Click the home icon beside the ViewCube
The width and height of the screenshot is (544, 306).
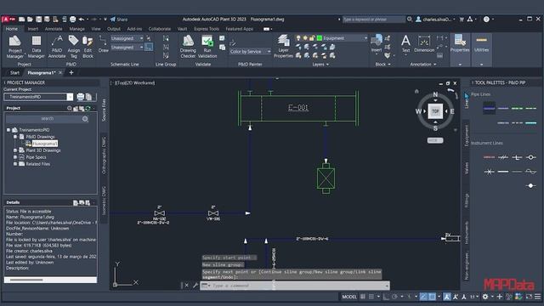416,91
